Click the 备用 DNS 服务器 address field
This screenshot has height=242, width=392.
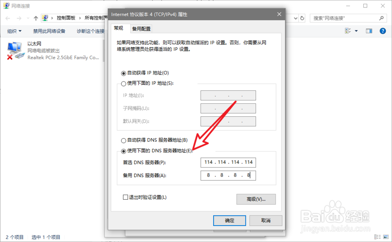click(228, 175)
